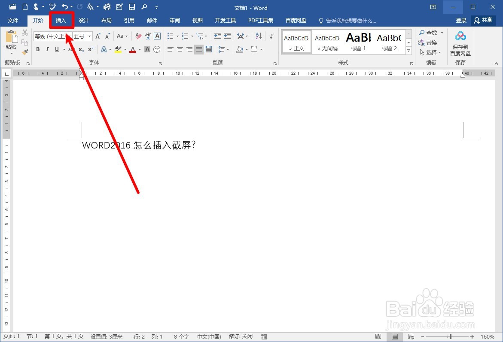Apply bold formatting to text
This screenshot has width=503, height=342.
click(37, 49)
